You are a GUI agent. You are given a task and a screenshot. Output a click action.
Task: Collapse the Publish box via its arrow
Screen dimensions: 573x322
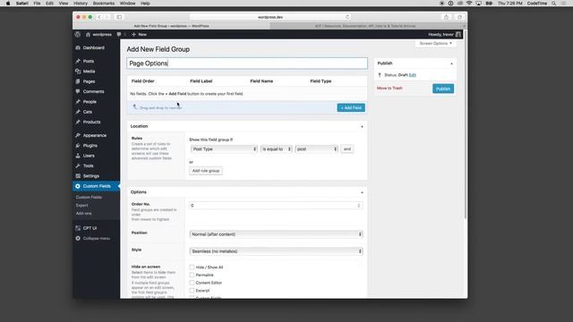[x=451, y=64]
